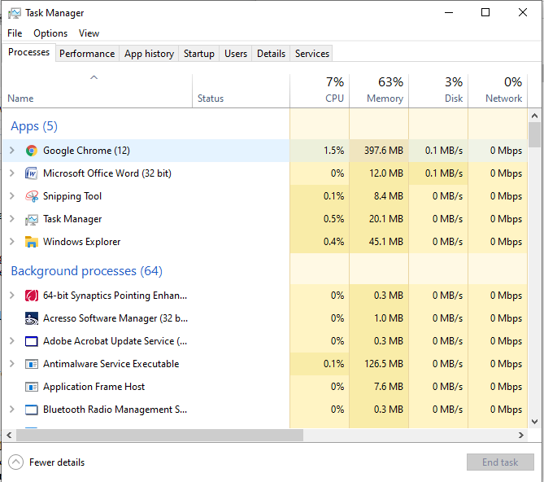Click the Snipping Tool scissors icon
Viewport: 544px width, 482px height.
click(32, 196)
